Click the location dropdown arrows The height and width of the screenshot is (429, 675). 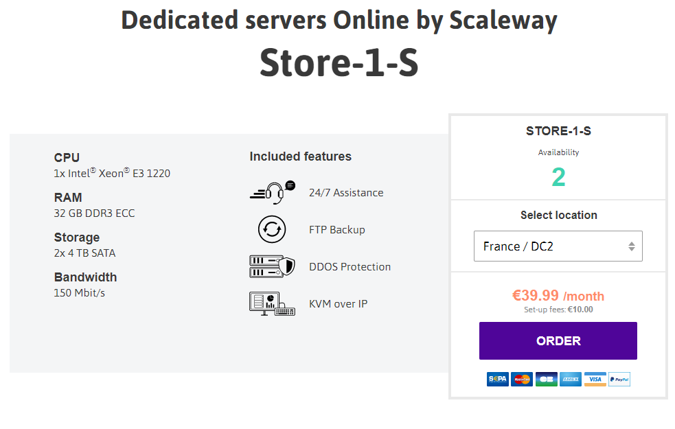[x=632, y=246]
